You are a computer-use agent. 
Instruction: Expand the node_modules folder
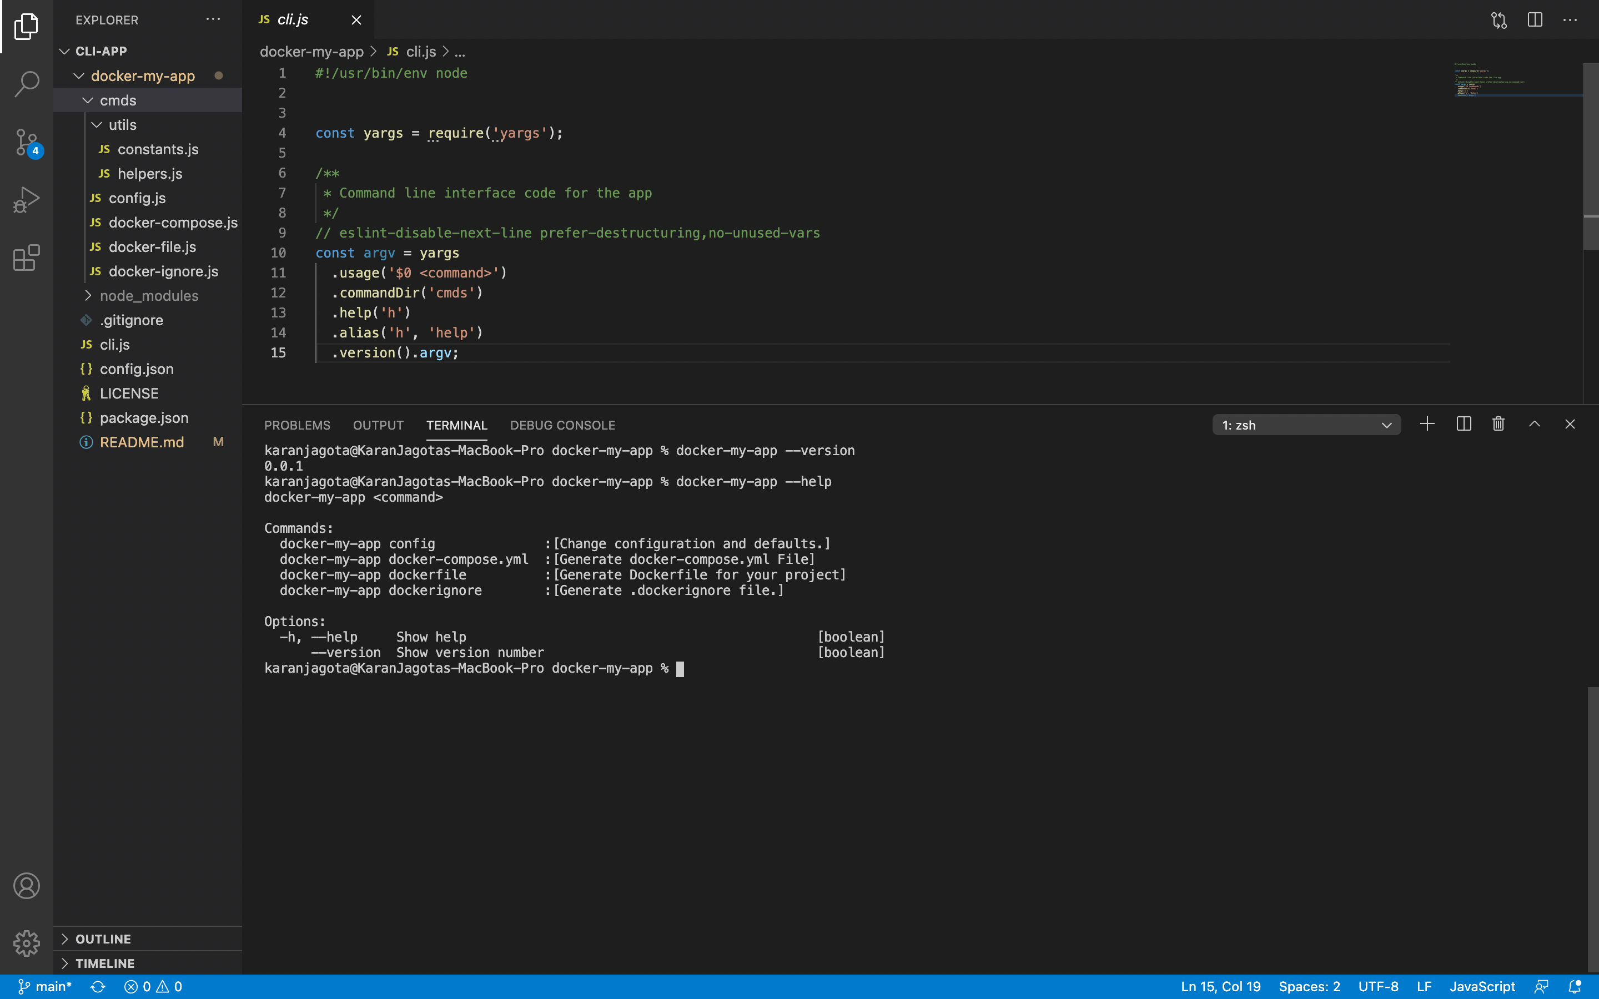click(x=149, y=295)
